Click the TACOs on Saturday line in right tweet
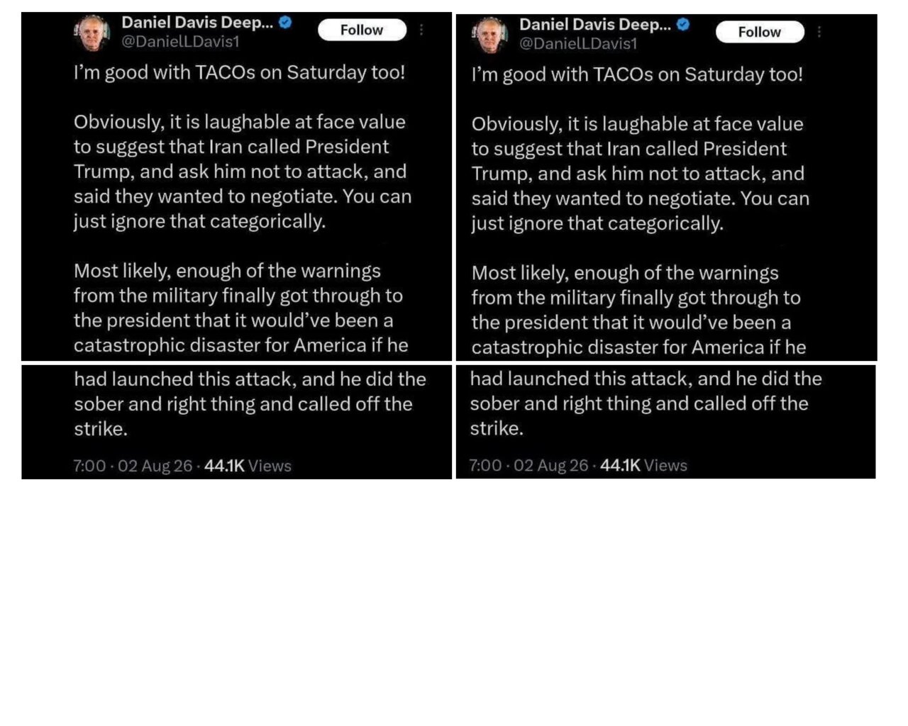This screenshot has height=726, width=908. coord(637,75)
